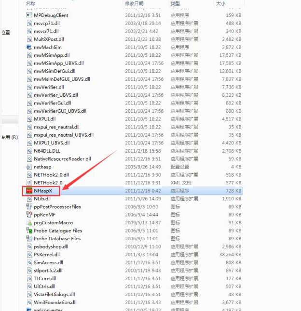Click the NETHook2_0.dll file icon
Screen dimensions: 301x311
click(29, 175)
